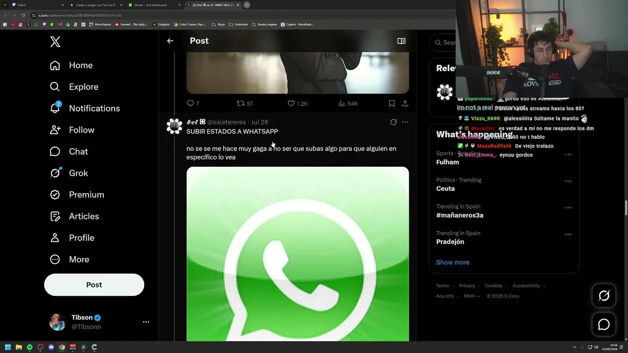
Task: Open the Notifications bell icon
Action: (x=55, y=108)
